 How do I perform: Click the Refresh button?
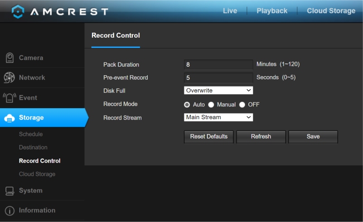click(x=261, y=136)
